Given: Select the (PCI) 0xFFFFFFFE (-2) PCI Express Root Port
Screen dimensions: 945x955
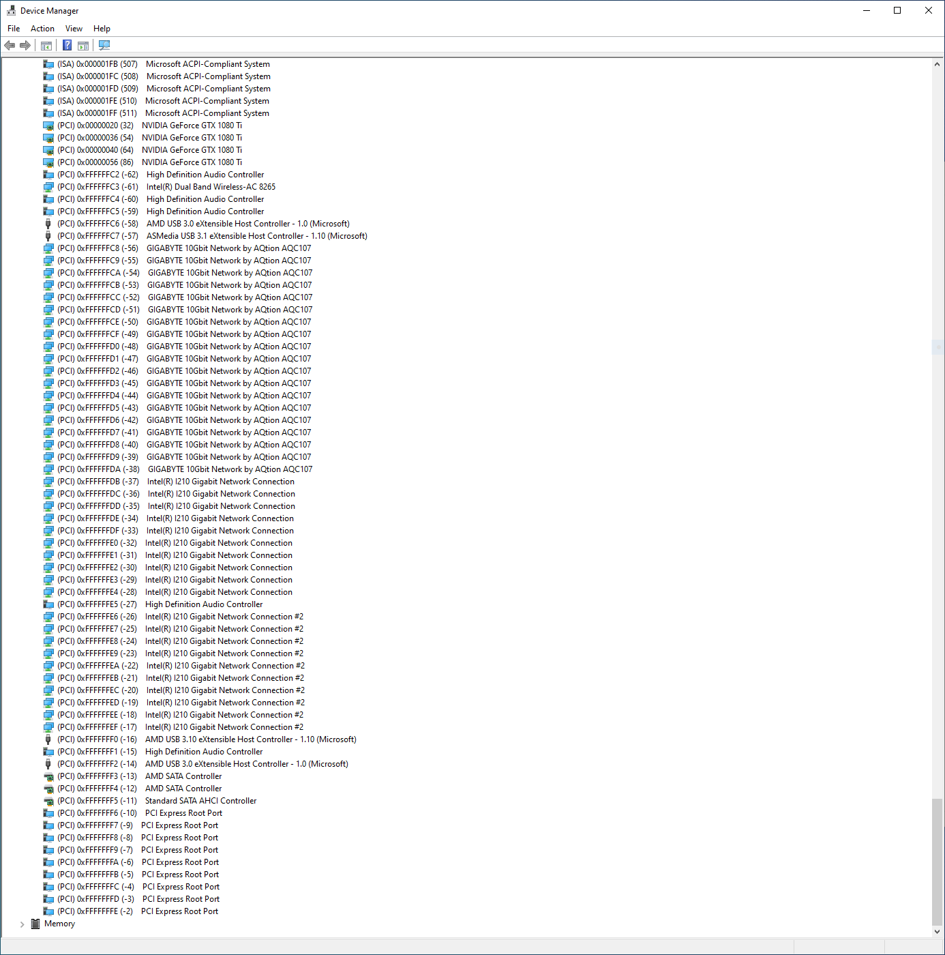Looking at the screenshot, I should point(138,911).
